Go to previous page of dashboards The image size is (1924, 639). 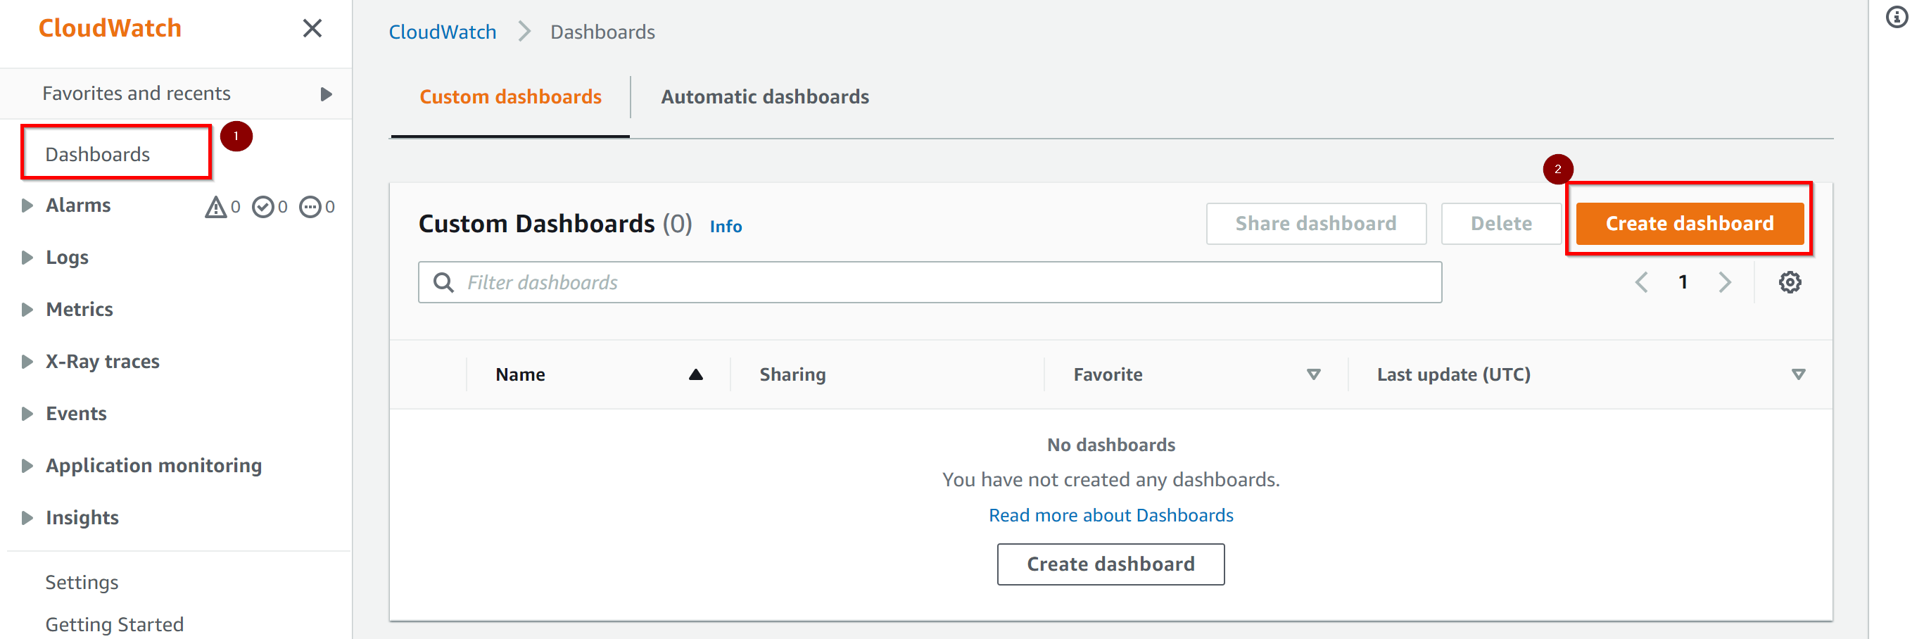(1641, 282)
